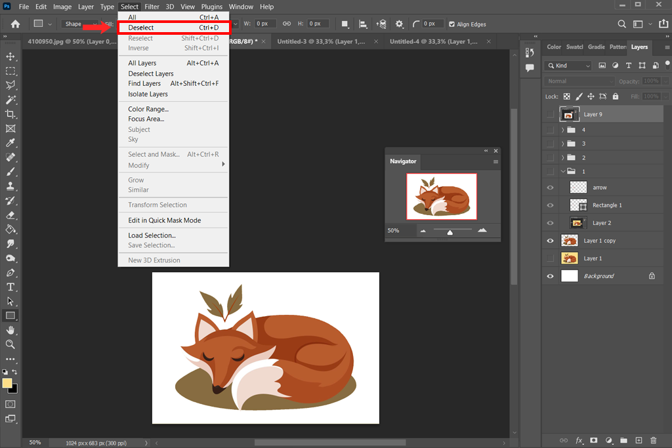This screenshot has width=672, height=448.
Task: Toggle Quick Mask mode icon in toolbar
Action: click(x=10, y=404)
